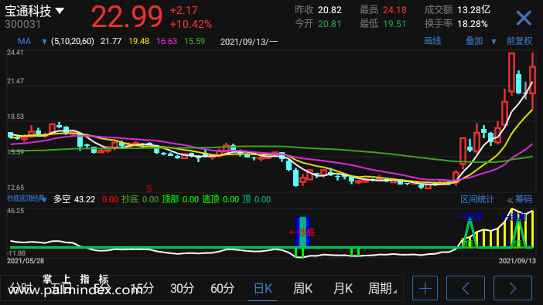Switch to the 周K weekly tab

point(302,288)
